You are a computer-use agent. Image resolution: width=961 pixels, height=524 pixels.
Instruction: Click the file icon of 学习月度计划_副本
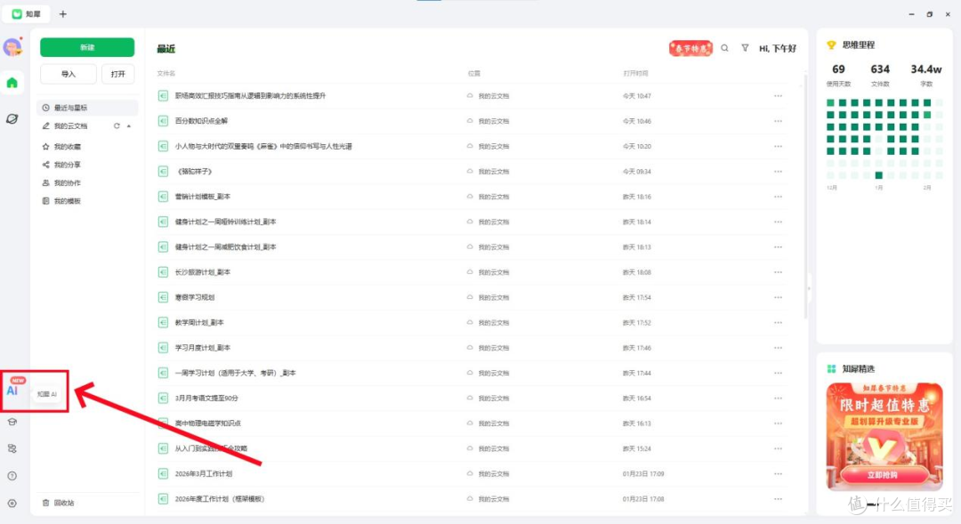pyautogui.click(x=163, y=348)
